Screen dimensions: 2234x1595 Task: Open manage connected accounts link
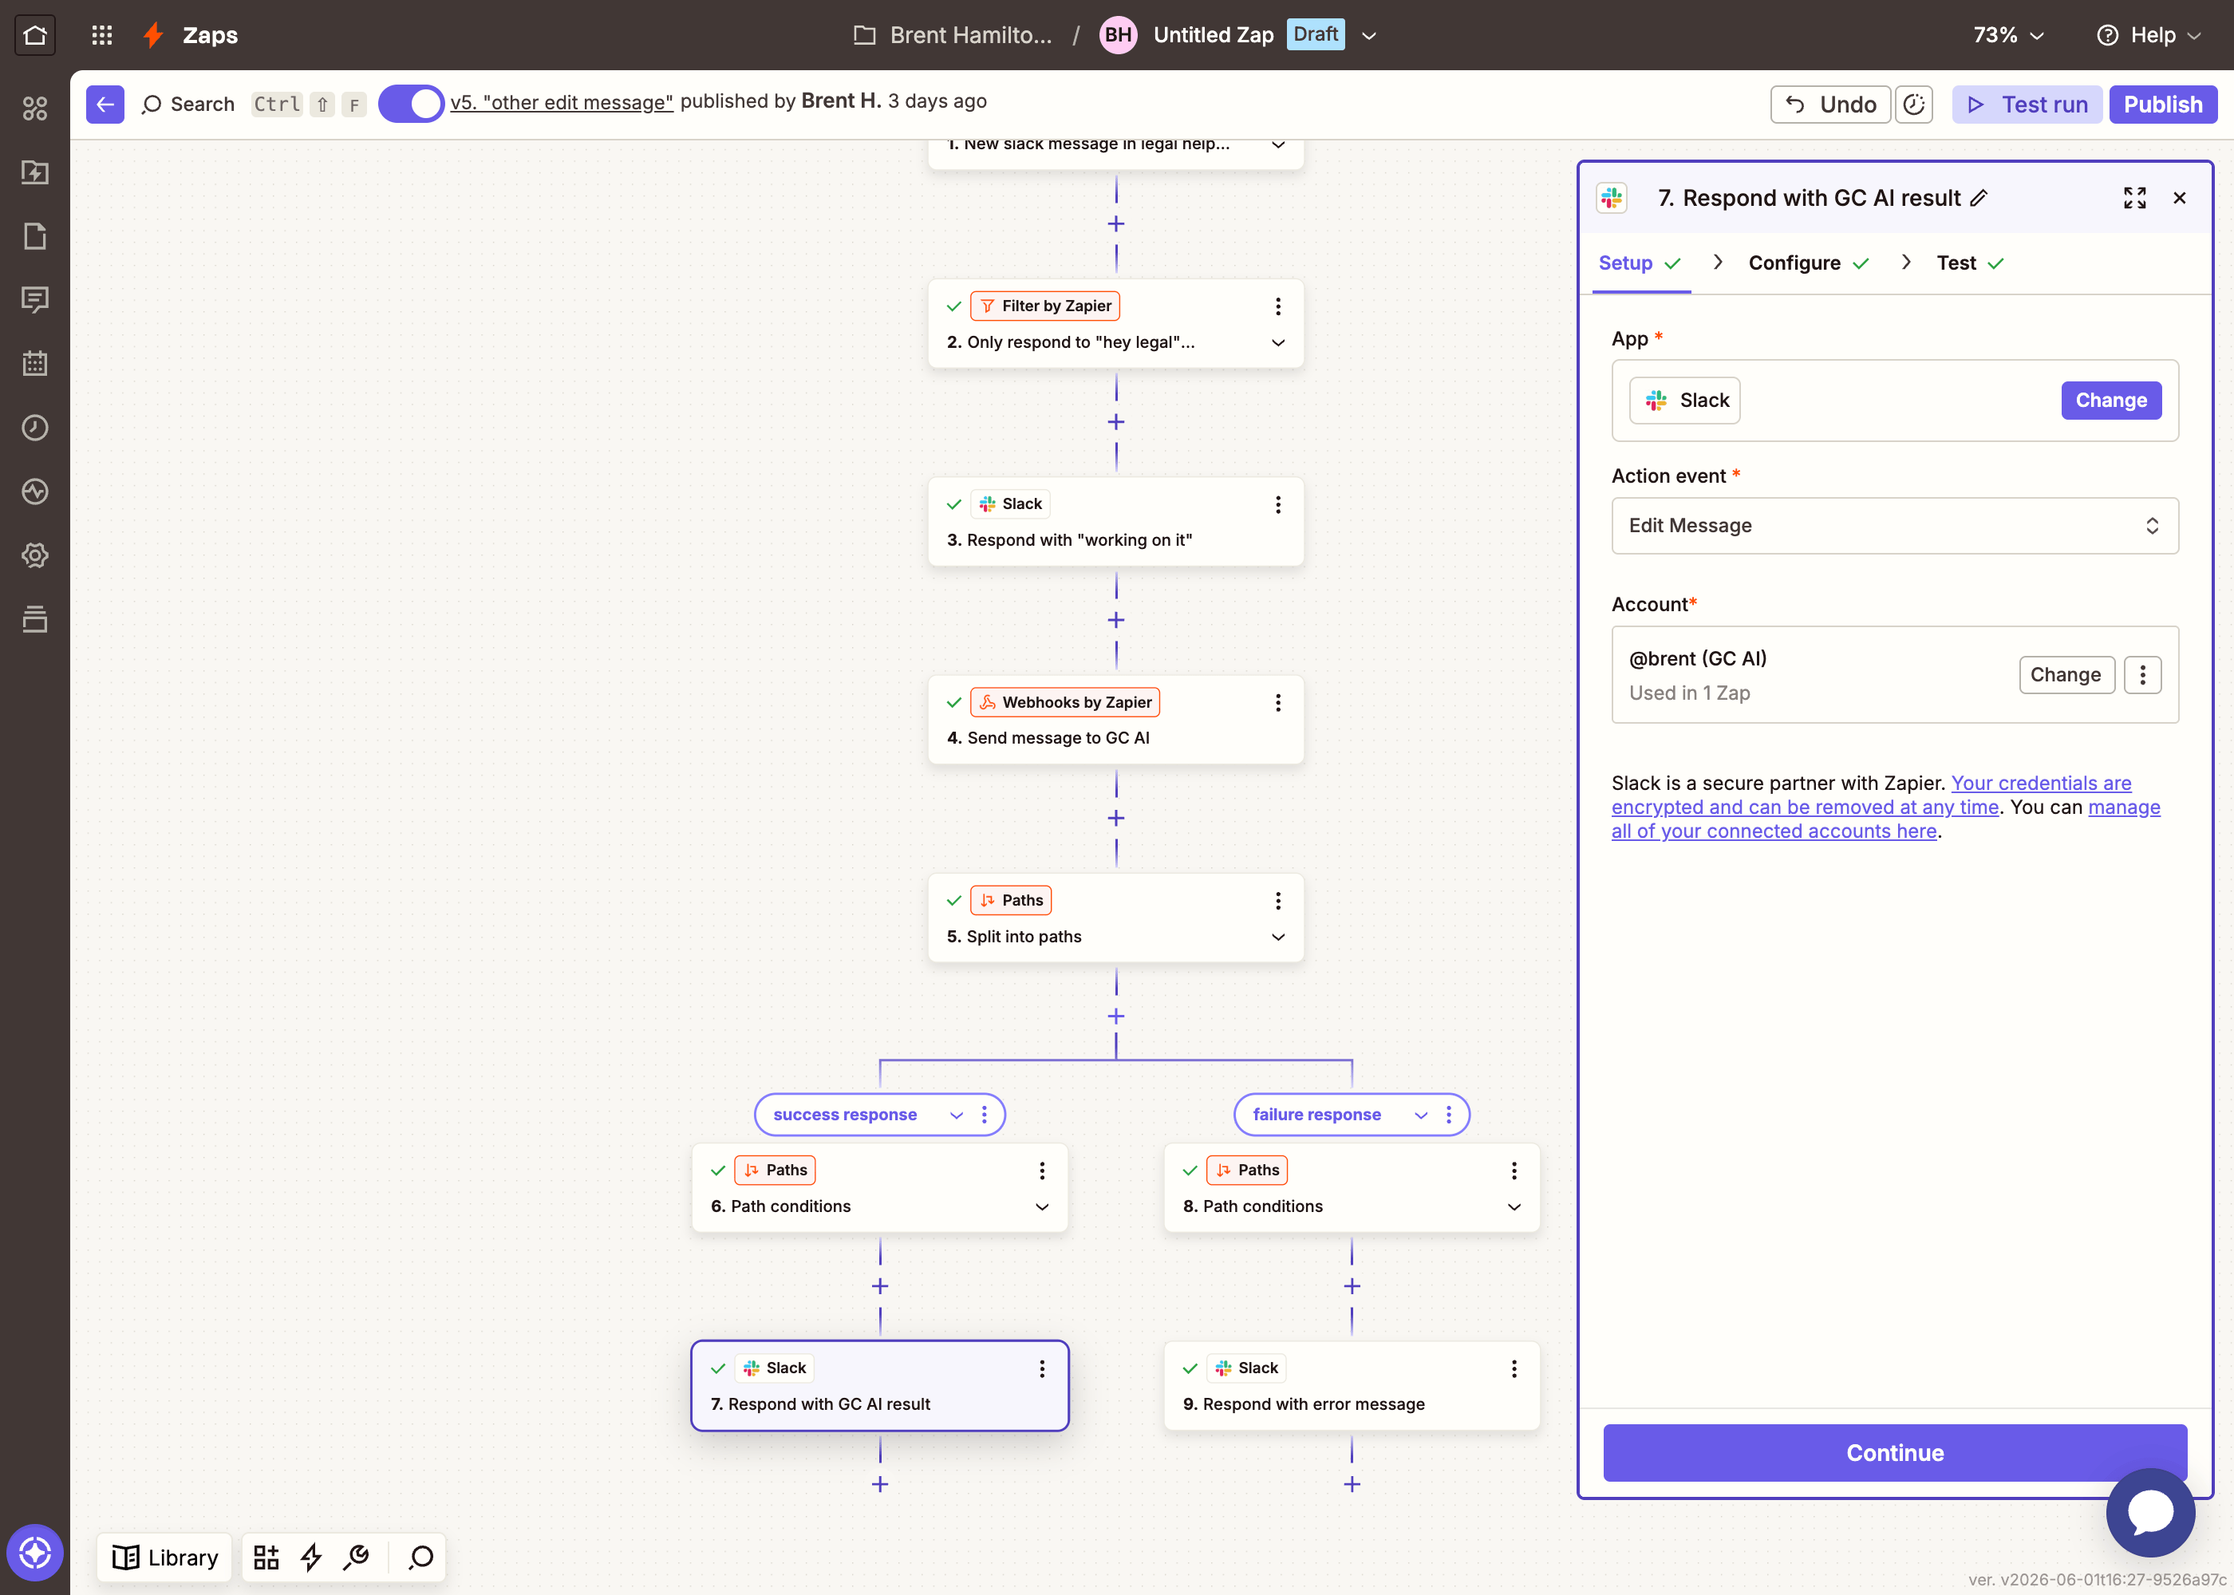[1885, 819]
